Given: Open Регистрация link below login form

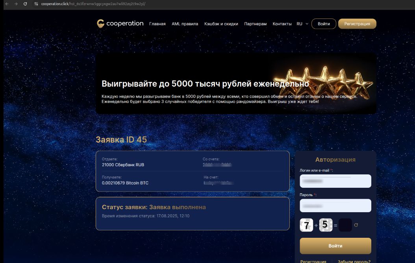Looking at the screenshot, I should pos(313,261).
